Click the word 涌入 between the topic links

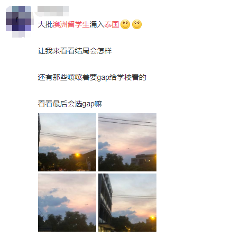(97, 24)
